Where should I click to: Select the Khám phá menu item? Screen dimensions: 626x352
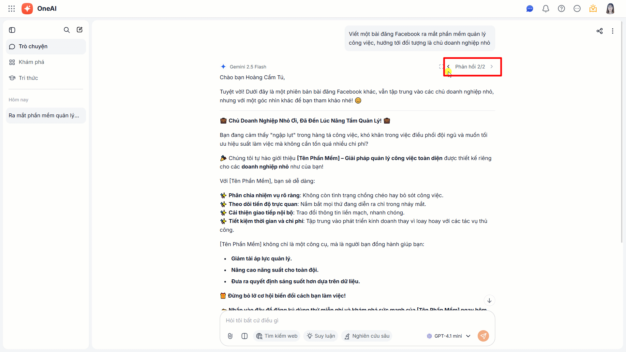[31, 62]
